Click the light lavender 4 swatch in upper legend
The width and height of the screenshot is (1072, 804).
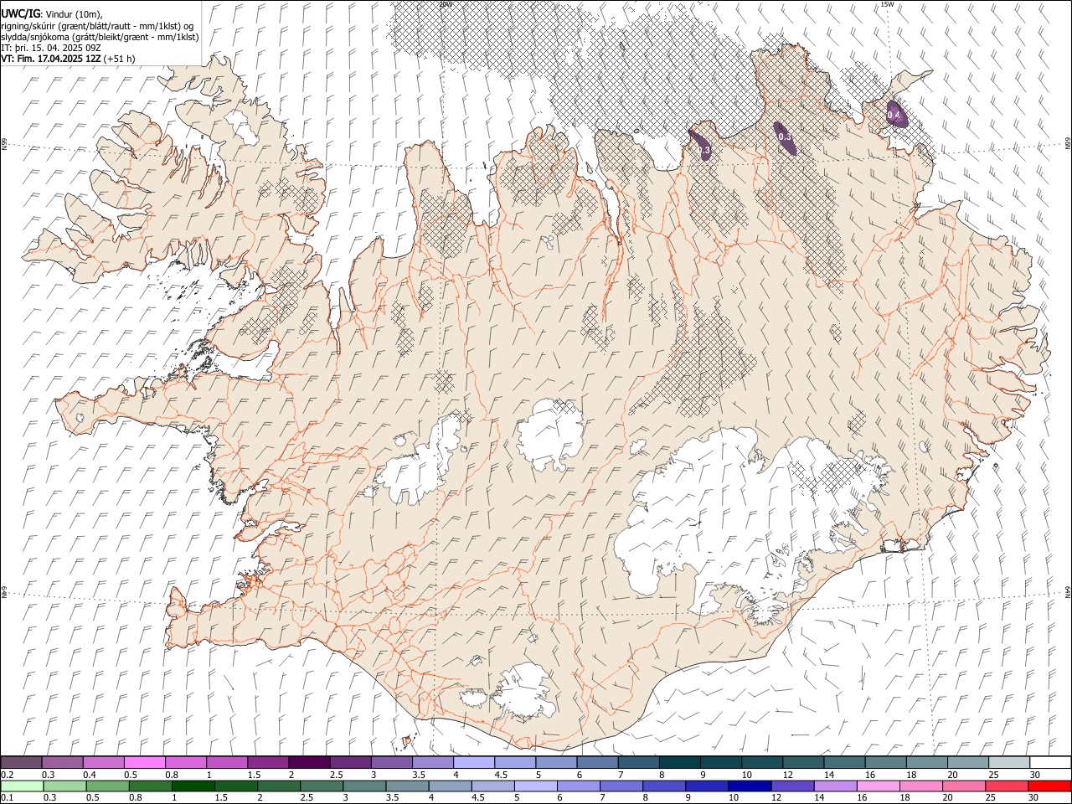point(473,763)
